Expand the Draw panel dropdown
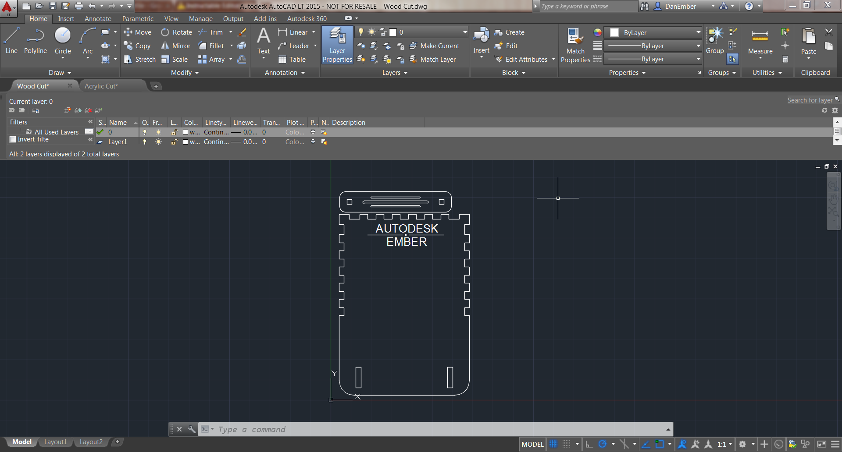 (60, 73)
